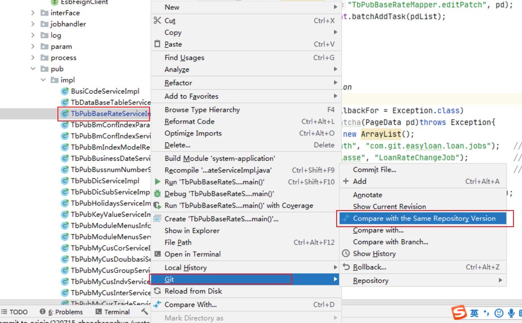Open the Refactor submenu

(x=178, y=83)
